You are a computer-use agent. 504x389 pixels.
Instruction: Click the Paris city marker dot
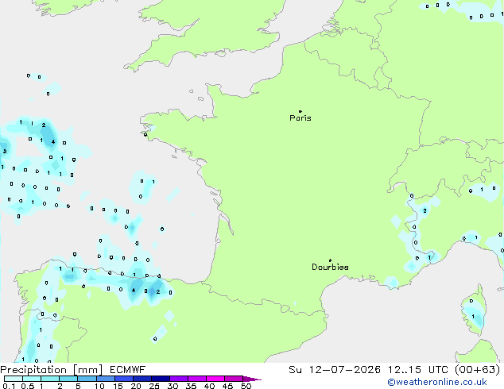click(300, 111)
